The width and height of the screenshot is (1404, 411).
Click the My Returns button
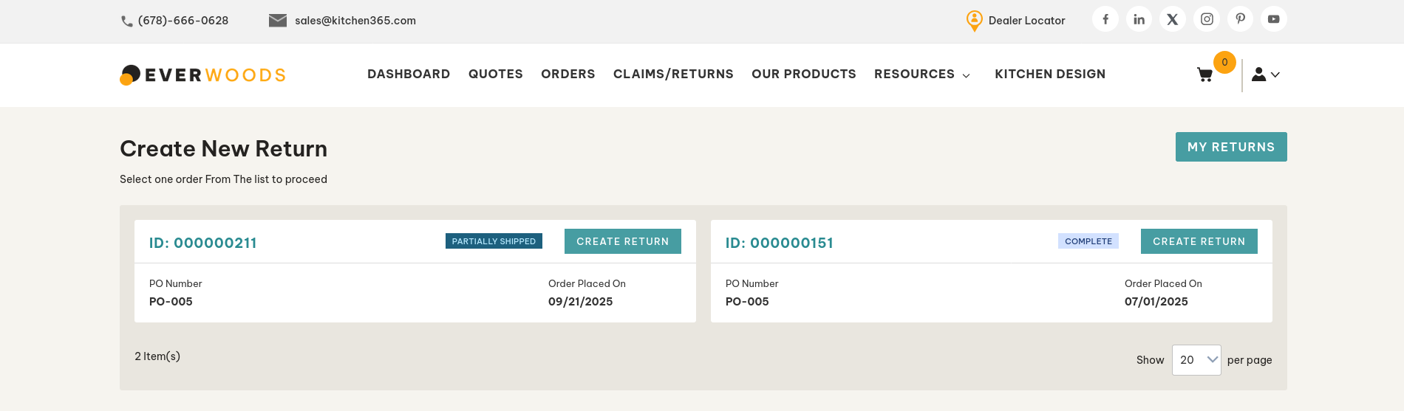[x=1231, y=147]
